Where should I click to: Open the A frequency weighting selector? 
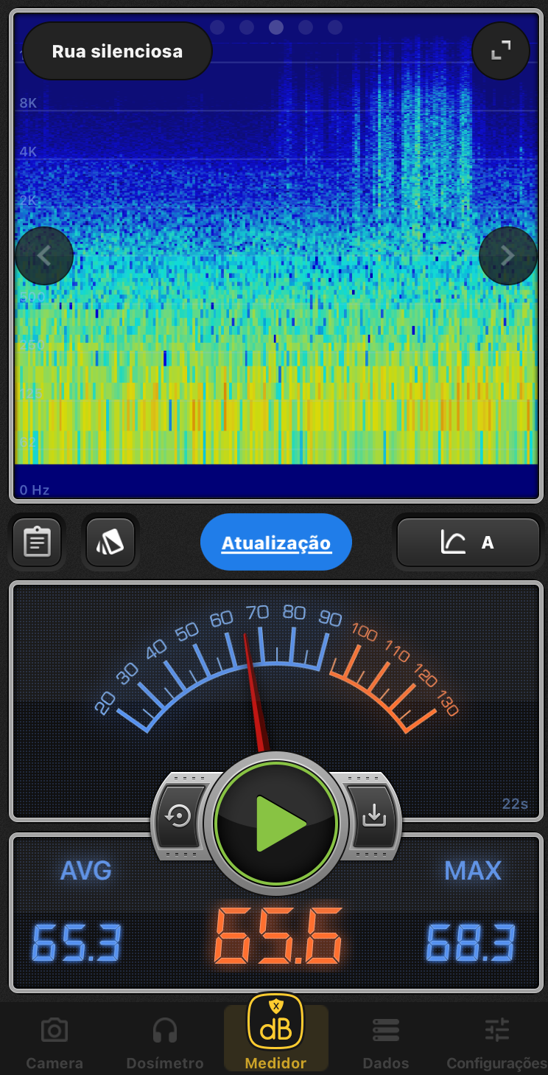pos(468,543)
